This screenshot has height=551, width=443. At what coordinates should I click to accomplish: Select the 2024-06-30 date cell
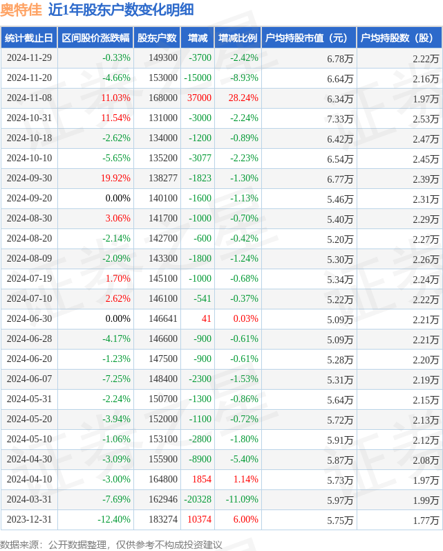point(29,318)
